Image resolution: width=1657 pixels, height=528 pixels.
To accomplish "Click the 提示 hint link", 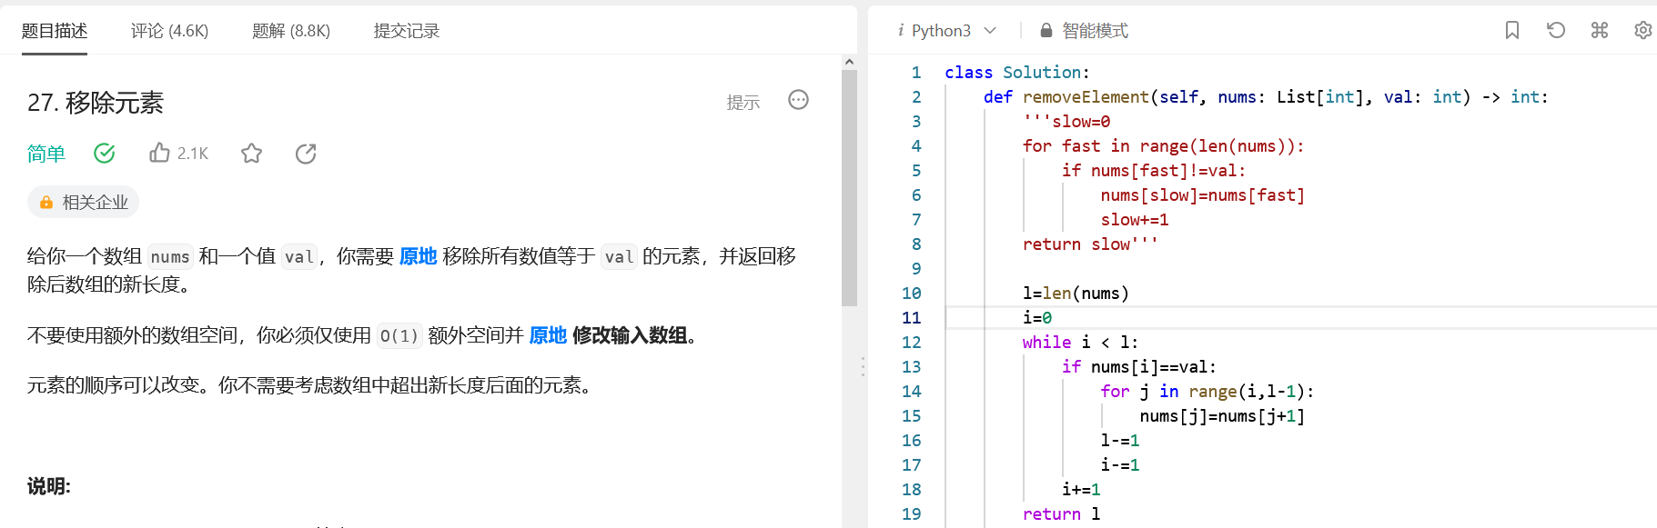I will (743, 103).
